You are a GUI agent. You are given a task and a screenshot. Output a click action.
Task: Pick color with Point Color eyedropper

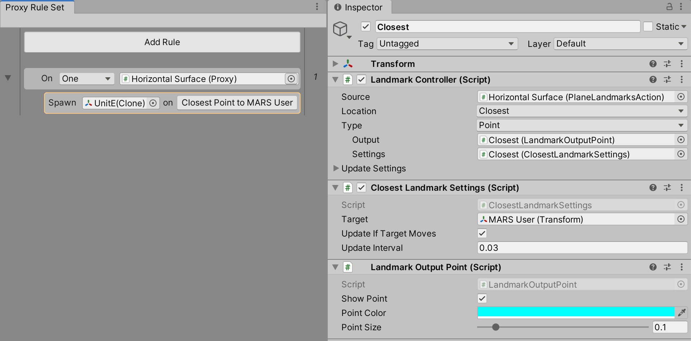coord(681,313)
